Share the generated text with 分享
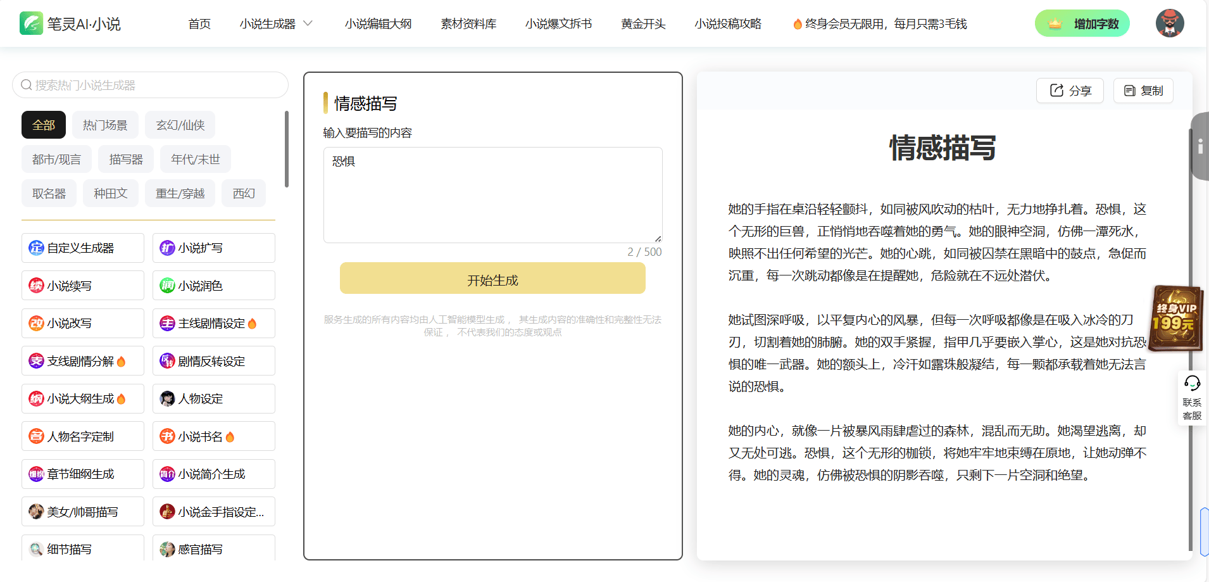The image size is (1209, 582). (1070, 91)
